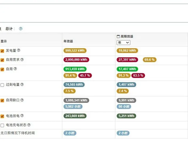Screen dimensions: 188x147
Task: Click the help icon beside 自用缺口
Action: click(22, 100)
